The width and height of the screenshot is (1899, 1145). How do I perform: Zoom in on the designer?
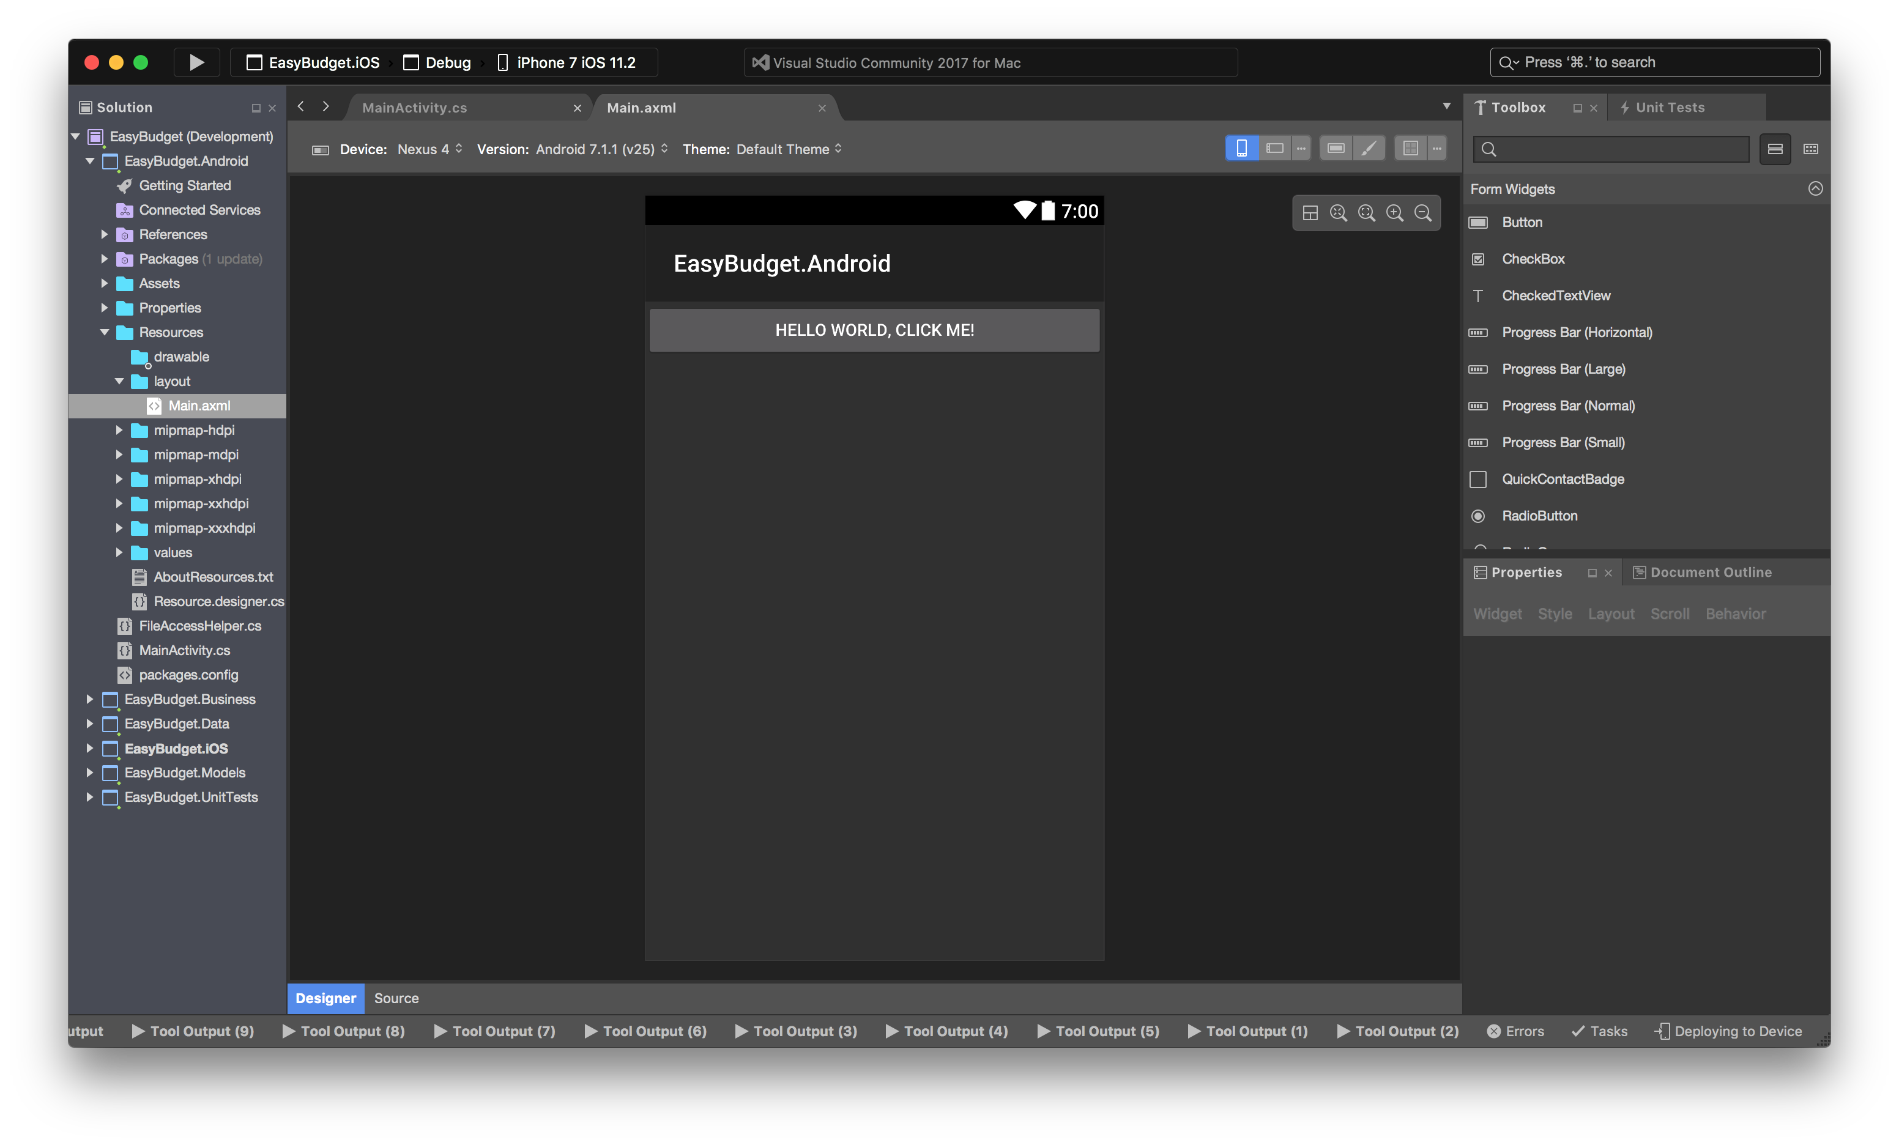pyautogui.click(x=1394, y=213)
